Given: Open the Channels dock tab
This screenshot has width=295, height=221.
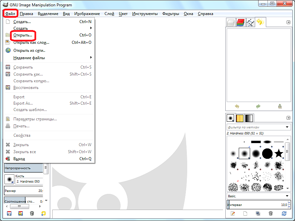Looking at the screenshot, I should point(240,23).
